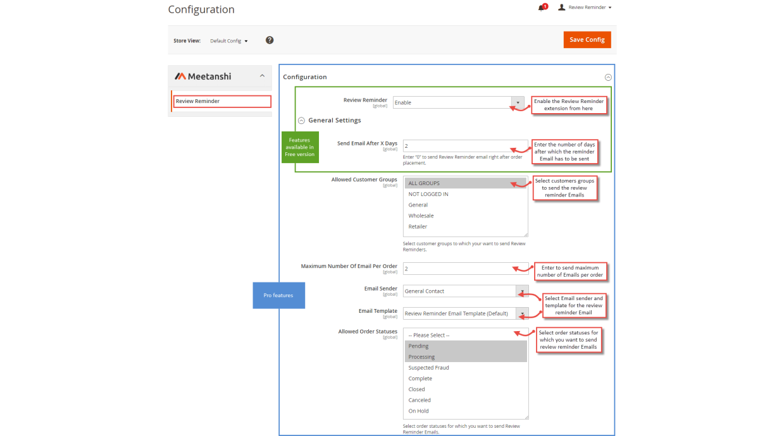
Task: Select Wholesale customer group
Action: 465,215
